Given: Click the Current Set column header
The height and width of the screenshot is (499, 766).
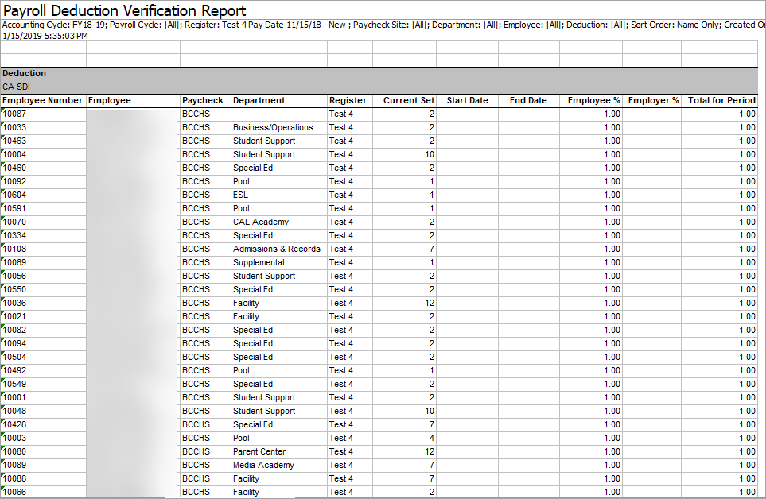Looking at the screenshot, I should pos(409,101).
